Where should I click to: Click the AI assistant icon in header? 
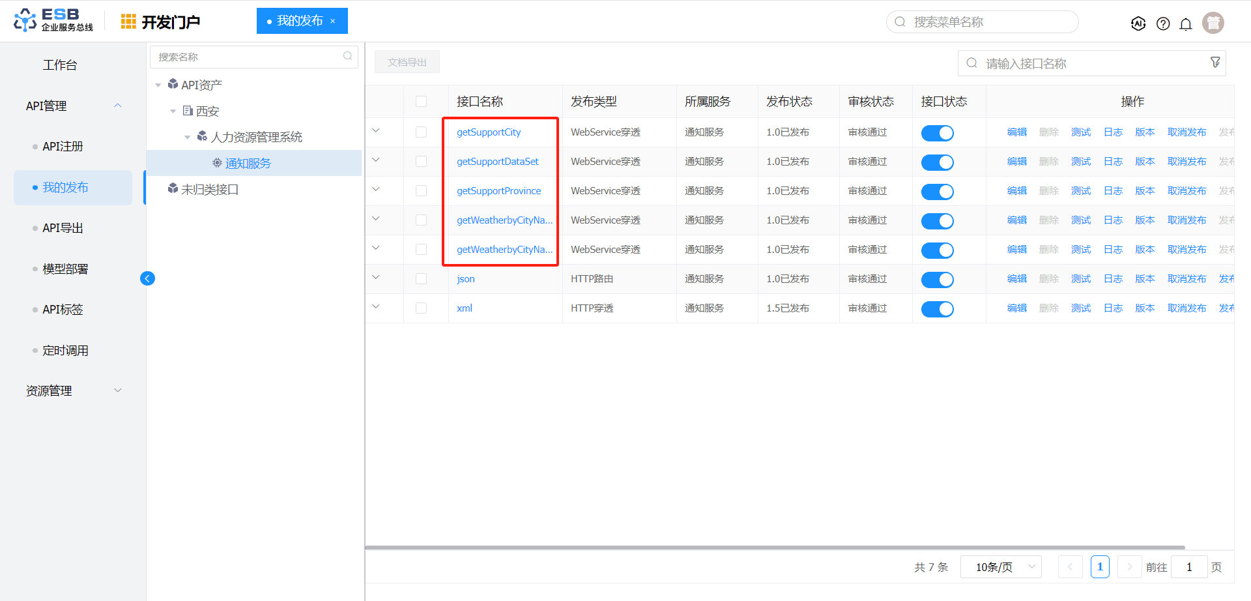tap(1138, 23)
